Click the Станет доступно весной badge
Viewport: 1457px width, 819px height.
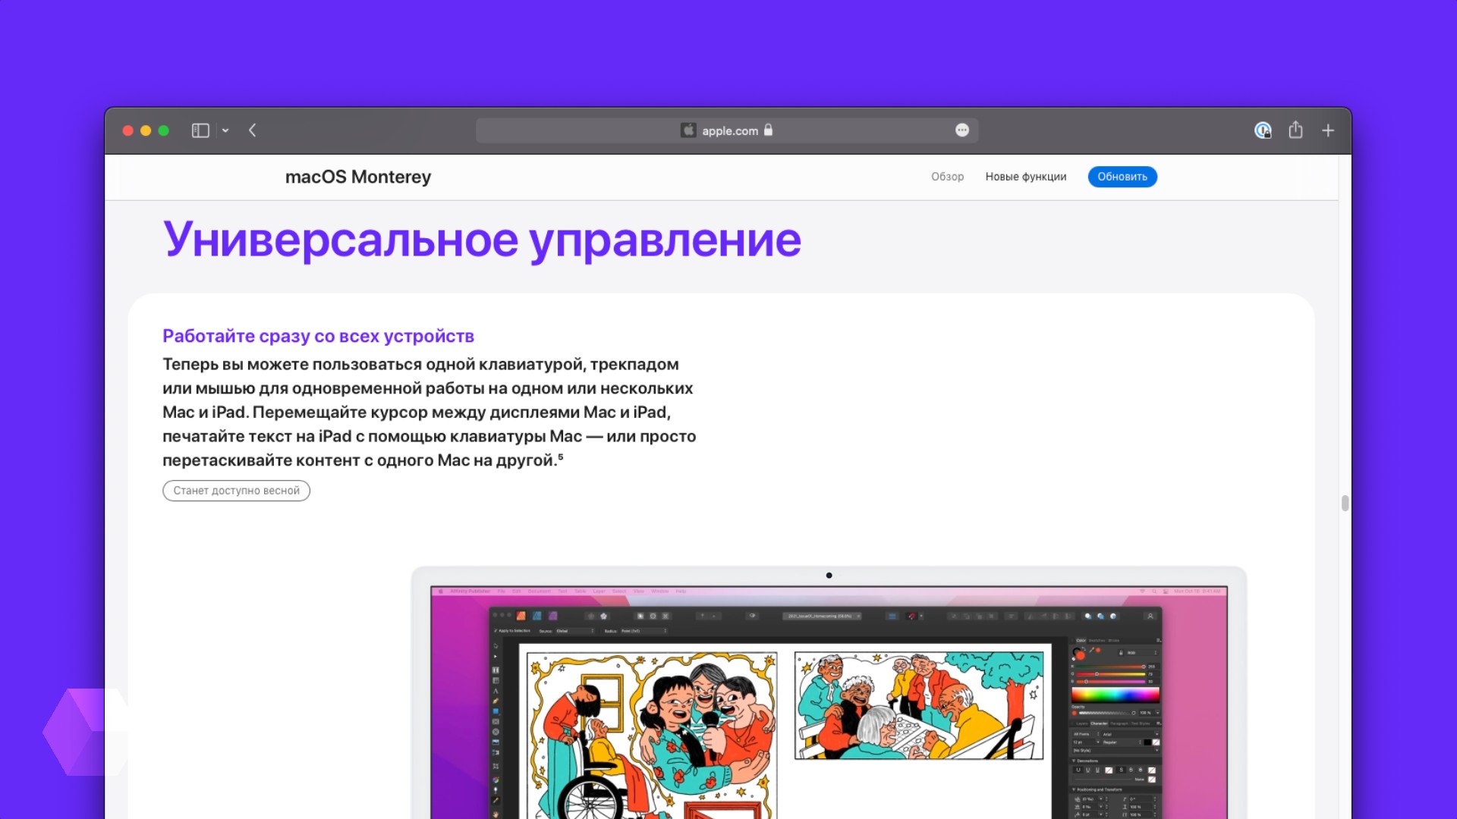click(236, 491)
